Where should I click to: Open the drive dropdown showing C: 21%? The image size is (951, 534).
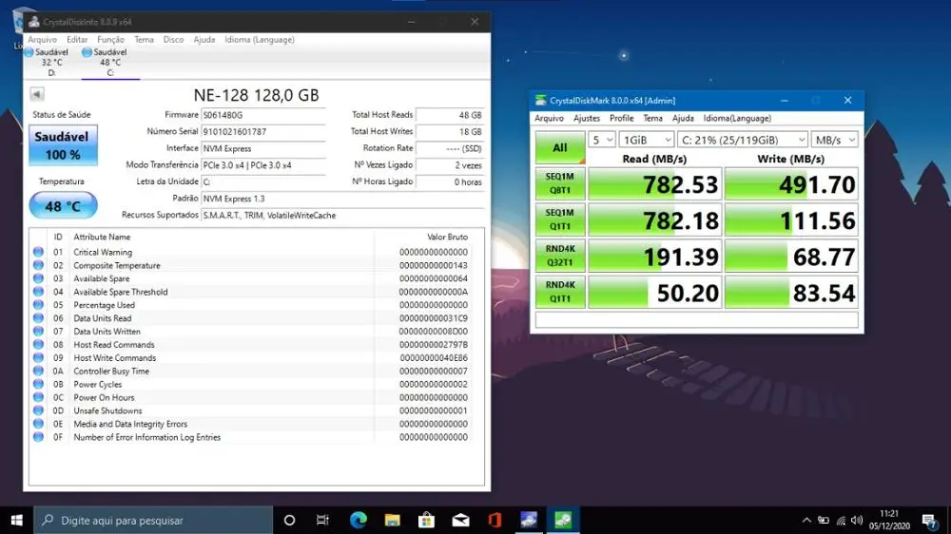[x=743, y=140]
